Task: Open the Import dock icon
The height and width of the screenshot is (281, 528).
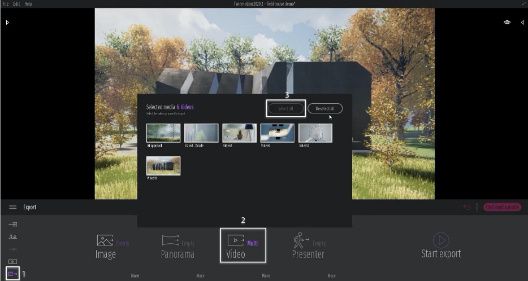Action: tap(13, 224)
